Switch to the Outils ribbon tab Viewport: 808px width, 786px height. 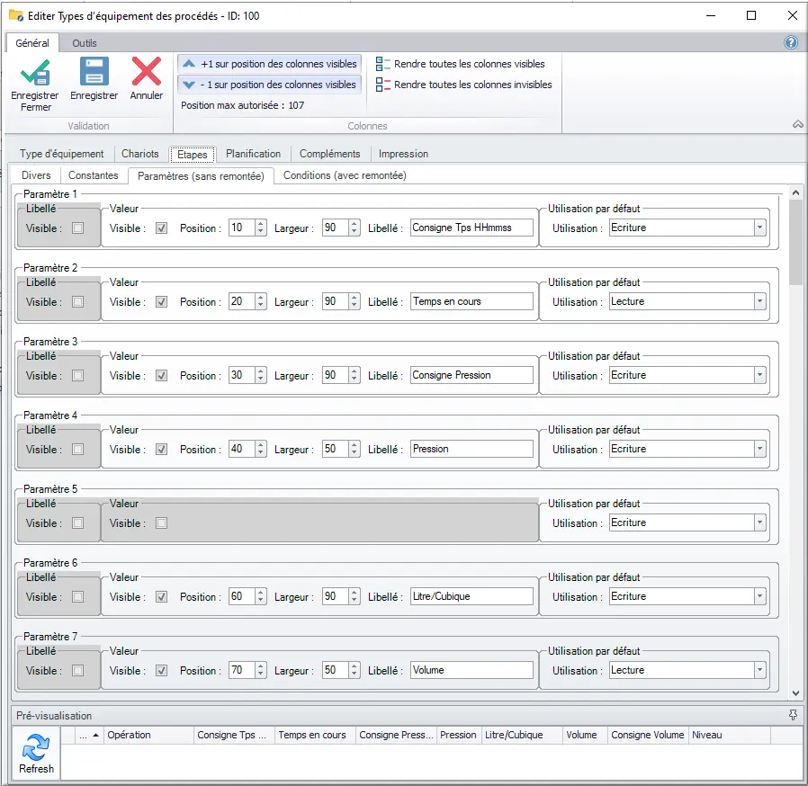pos(84,43)
